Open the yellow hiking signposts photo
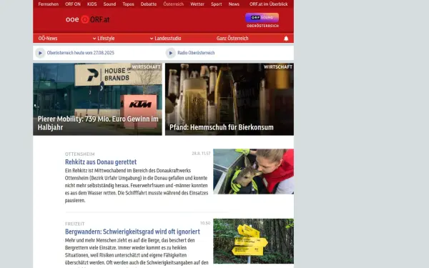Screen dimensions: 429x268 tap(253, 242)
